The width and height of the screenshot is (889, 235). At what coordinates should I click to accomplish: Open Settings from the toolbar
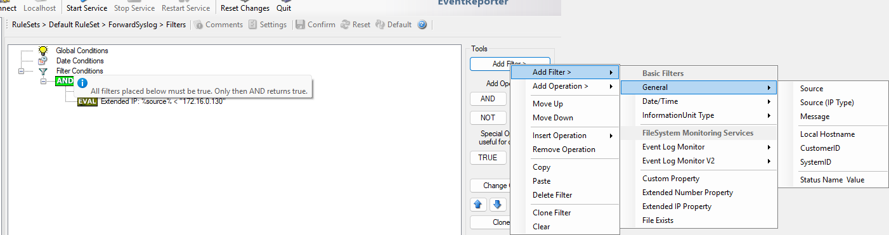click(268, 25)
